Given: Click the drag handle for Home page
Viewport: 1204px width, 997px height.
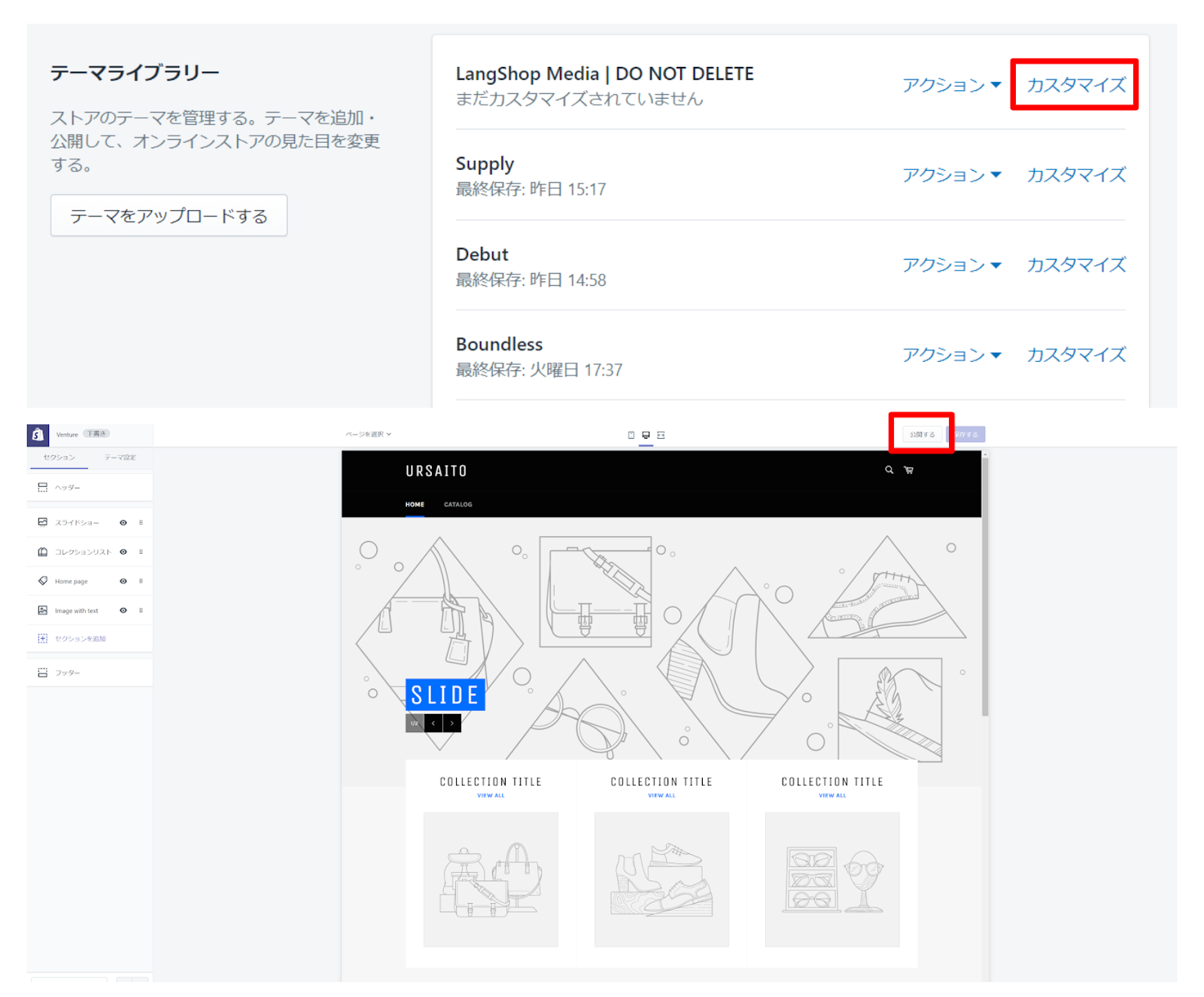Looking at the screenshot, I should tap(141, 581).
